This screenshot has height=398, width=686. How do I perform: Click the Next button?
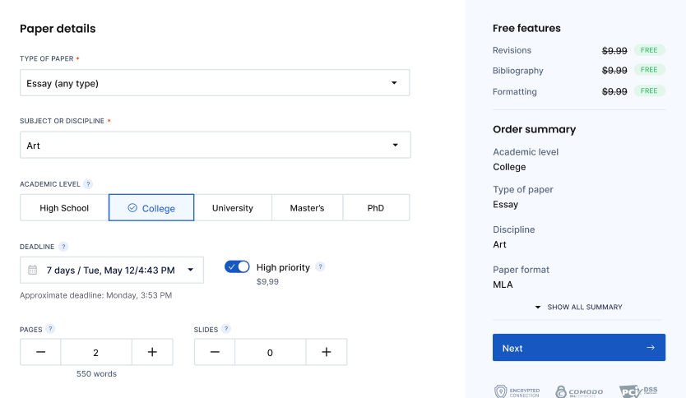point(578,348)
